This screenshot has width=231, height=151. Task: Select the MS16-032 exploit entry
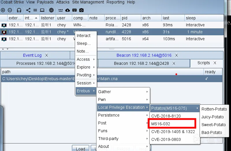(175, 124)
